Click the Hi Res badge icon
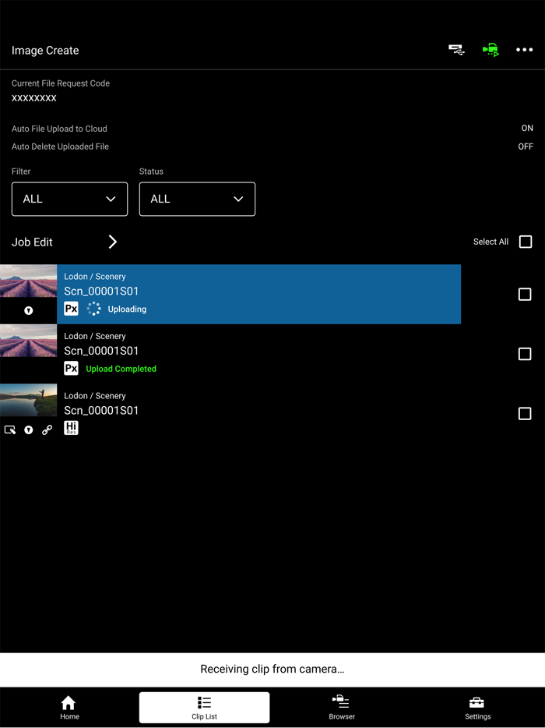545x728 pixels. (71, 428)
